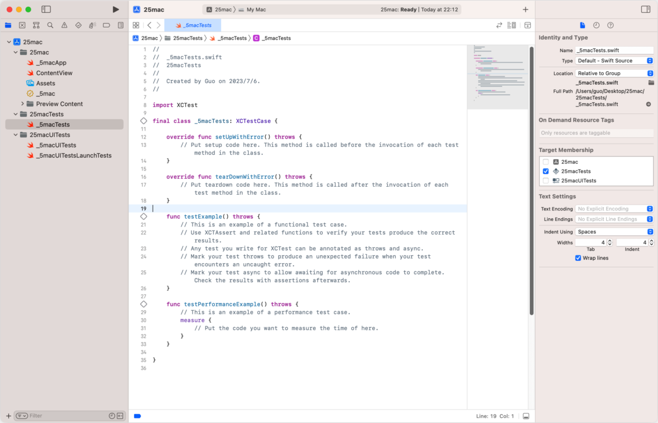
Task: Add an editor on the right
Action: (x=528, y=25)
